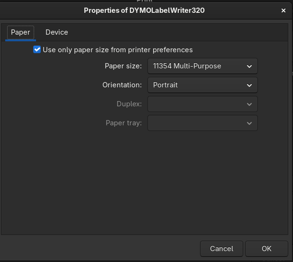Click the 'Orientation:' label text

[x=122, y=85]
